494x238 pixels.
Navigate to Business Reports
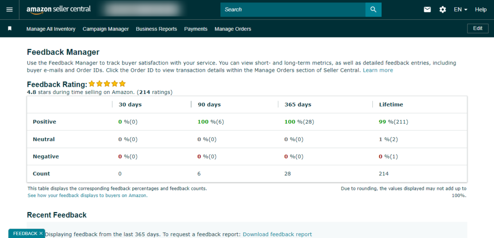point(156,29)
